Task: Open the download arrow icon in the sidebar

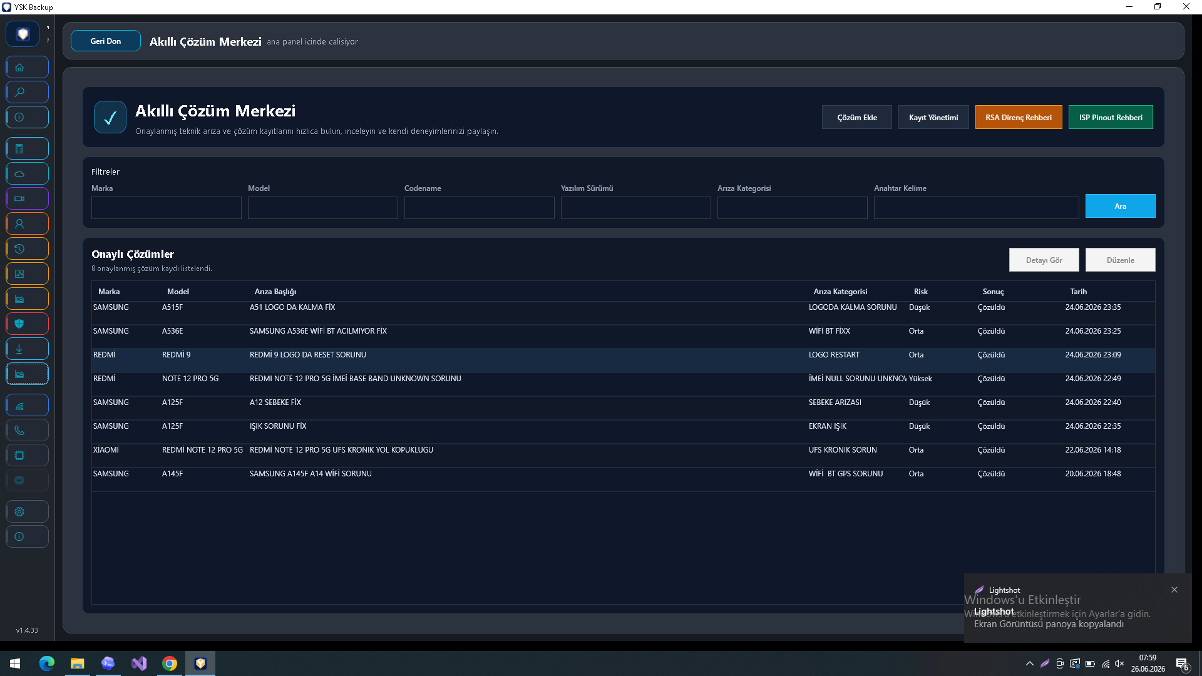Action: (x=27, y=349)
